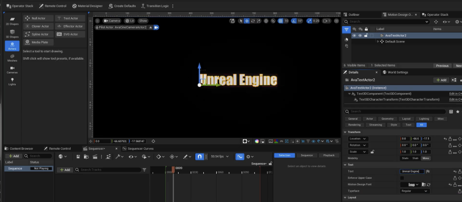Select the All filter in Details
Screen dimensions: 462x202
point(422,125)
